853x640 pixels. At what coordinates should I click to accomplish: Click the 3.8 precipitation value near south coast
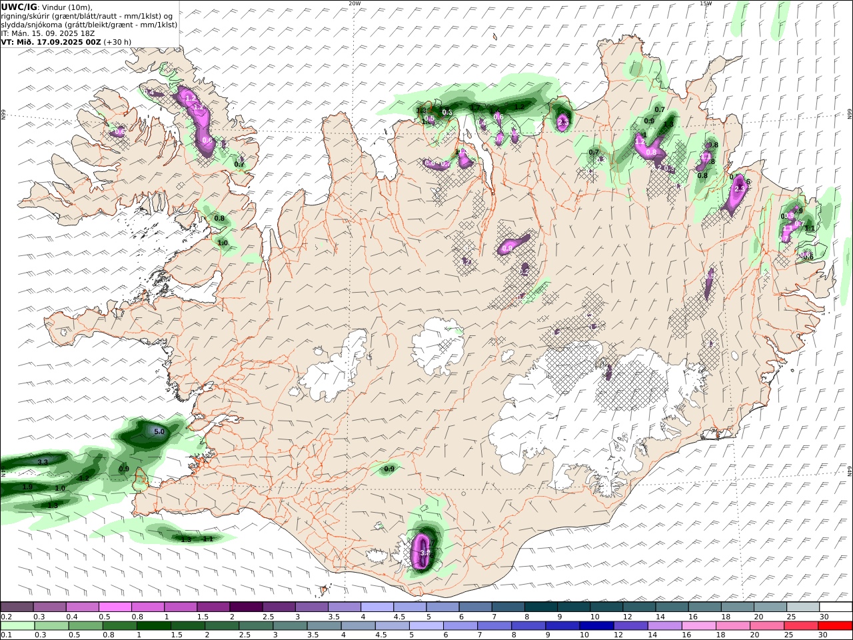[425, 553]
